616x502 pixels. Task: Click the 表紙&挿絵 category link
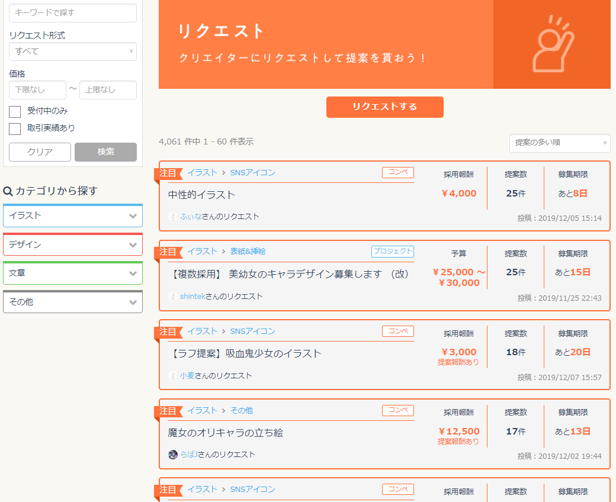pyautogui.click(x=248, y=252)
